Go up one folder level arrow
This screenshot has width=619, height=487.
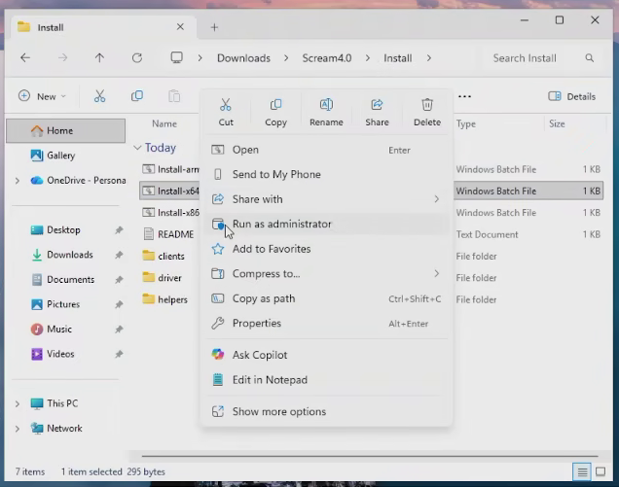click(x=99, y=58)
